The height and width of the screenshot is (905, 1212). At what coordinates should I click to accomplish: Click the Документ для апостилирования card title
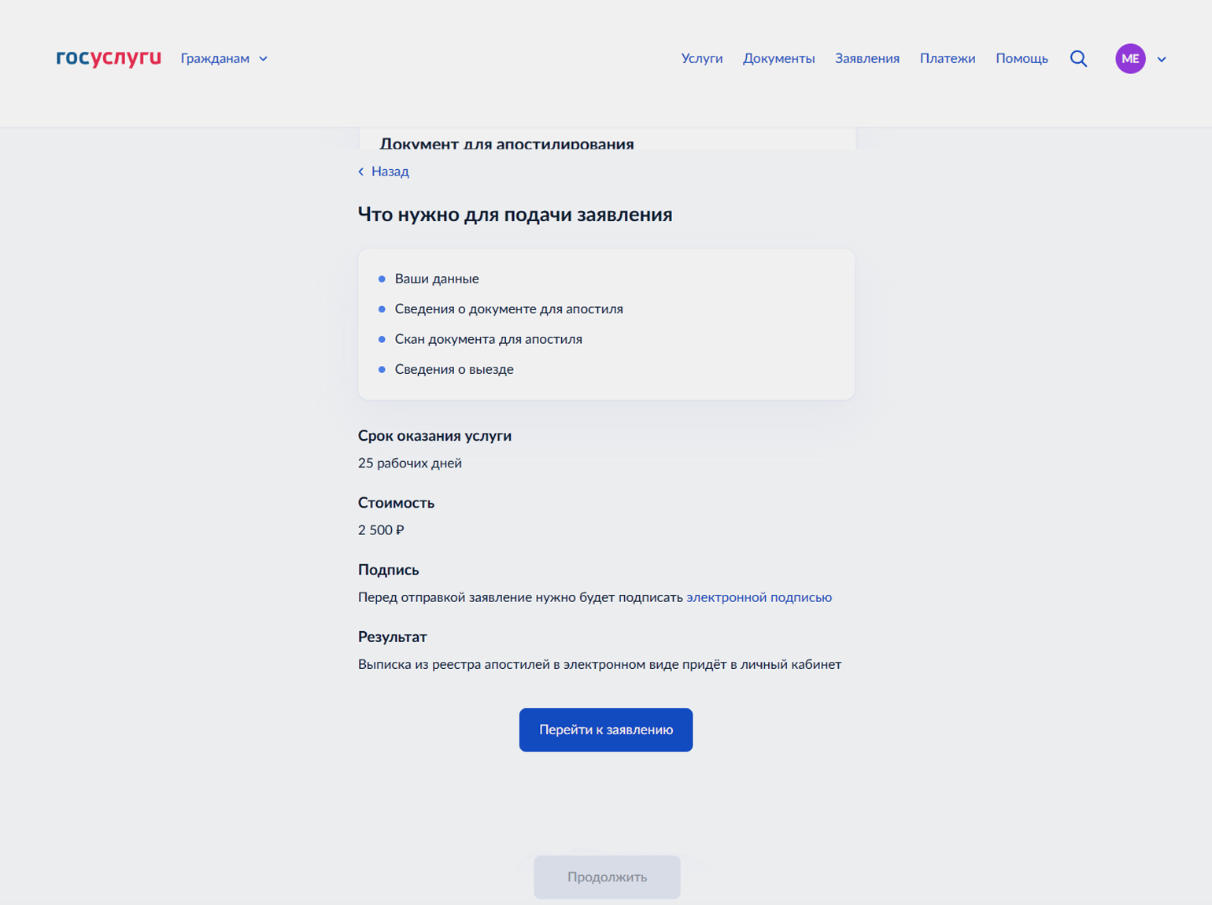pyautogui.click(x=507, y=143)
